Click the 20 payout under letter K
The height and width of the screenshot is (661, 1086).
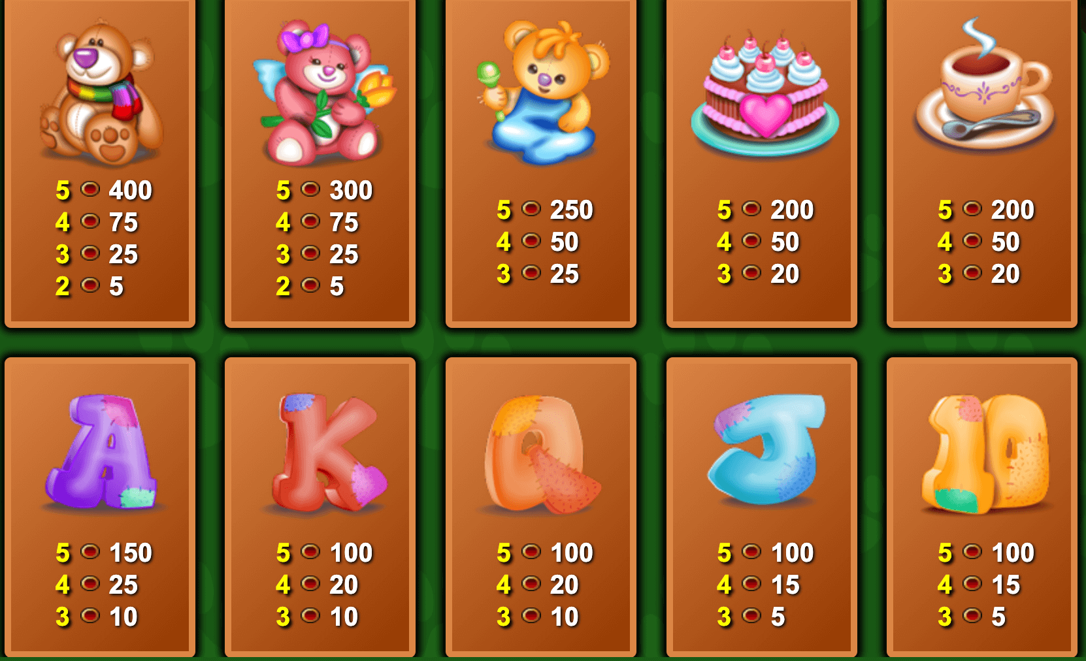click(x=344, y=585)
